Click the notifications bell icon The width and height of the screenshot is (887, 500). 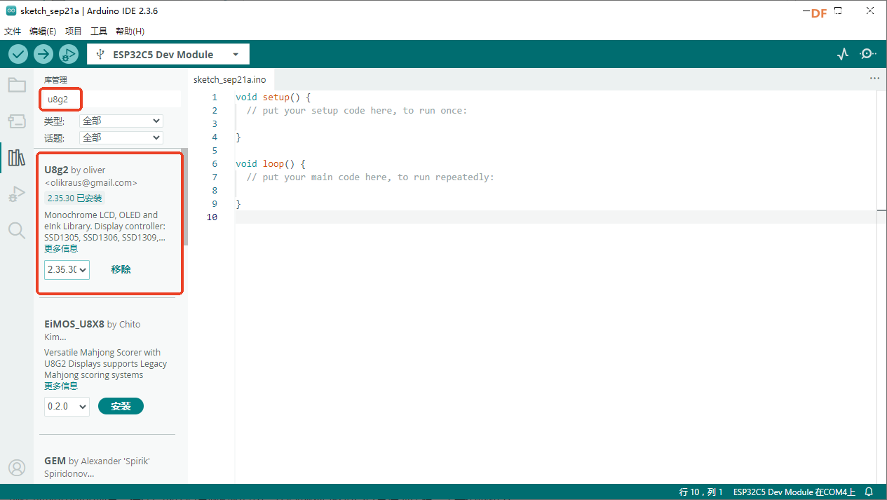click(x=869, y=492)
